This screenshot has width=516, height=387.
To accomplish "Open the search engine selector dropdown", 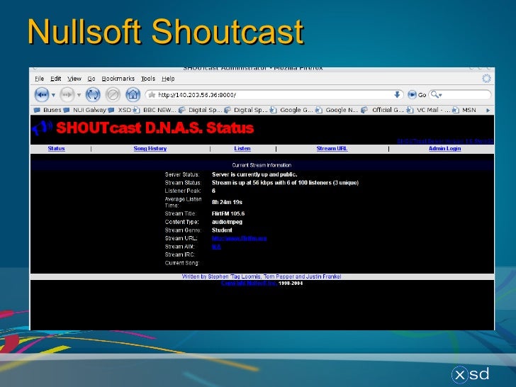I will (x=437, y=95).
